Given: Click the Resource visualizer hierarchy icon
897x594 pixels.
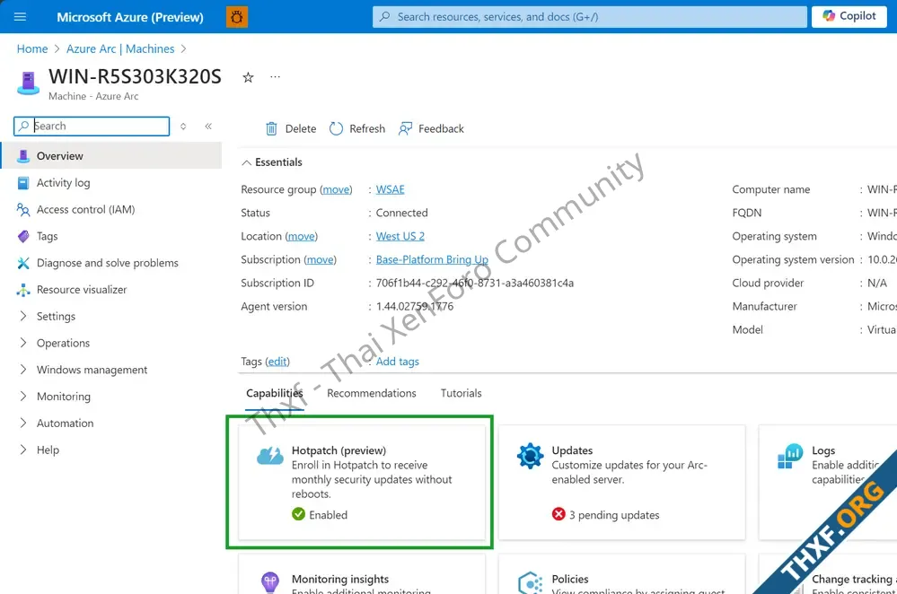Looking at the screenshot, I should tap(22, 290).
